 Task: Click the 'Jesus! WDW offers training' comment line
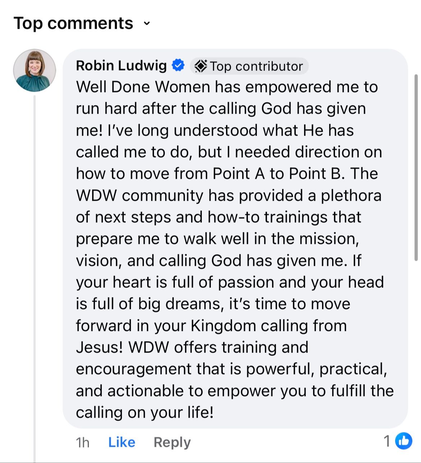(x=192, y=348)
